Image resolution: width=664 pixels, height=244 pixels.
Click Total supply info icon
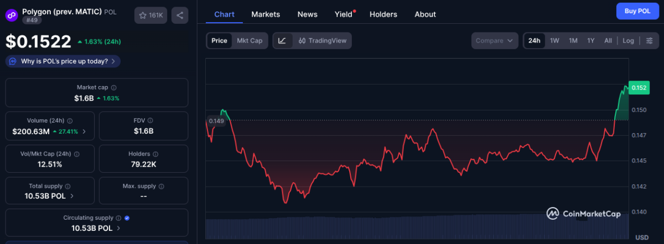68,187
